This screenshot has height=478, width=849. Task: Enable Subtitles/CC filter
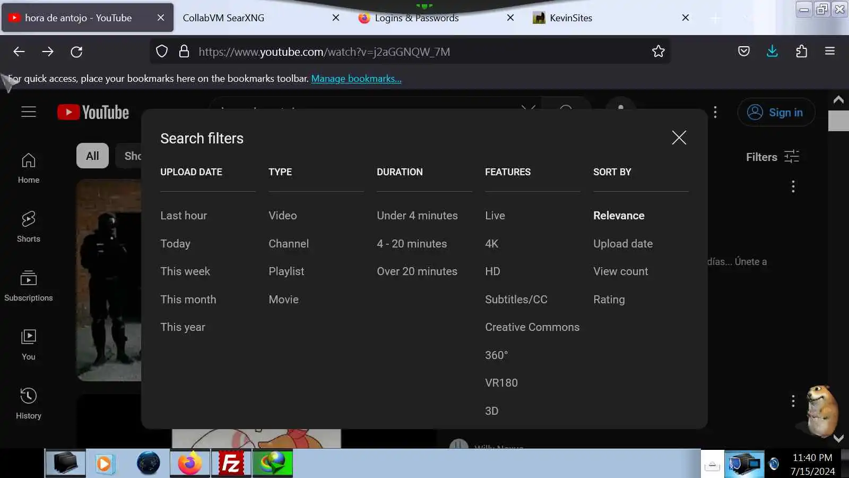(x=516, y=300)
